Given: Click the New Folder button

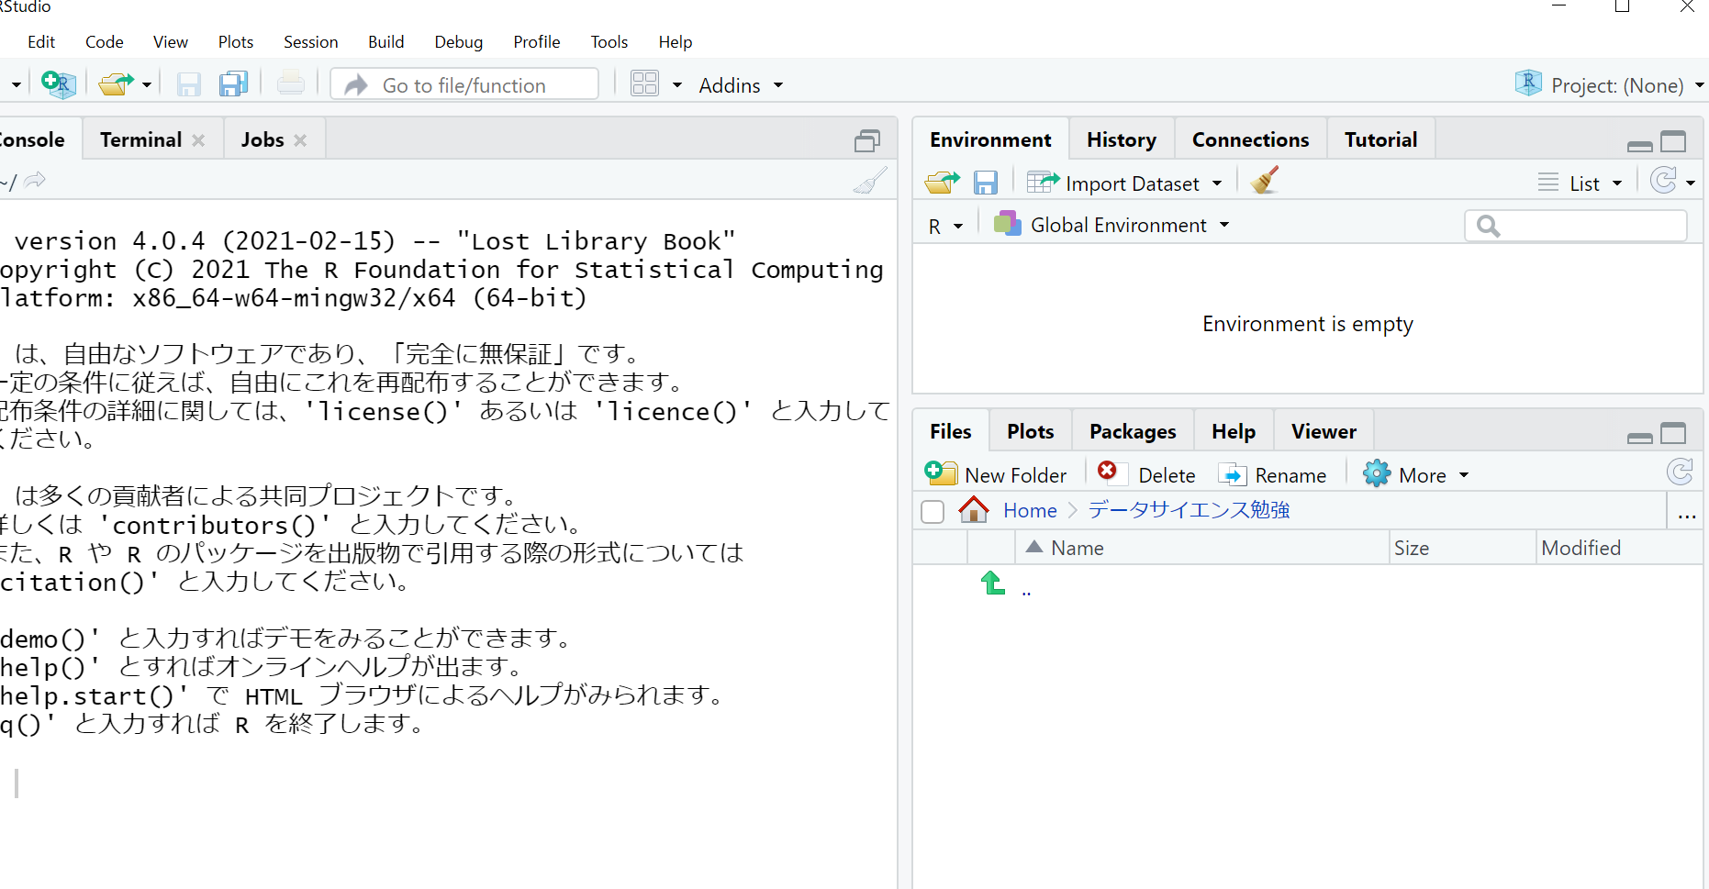Looking at the screenshot, I should pos(996,474).
